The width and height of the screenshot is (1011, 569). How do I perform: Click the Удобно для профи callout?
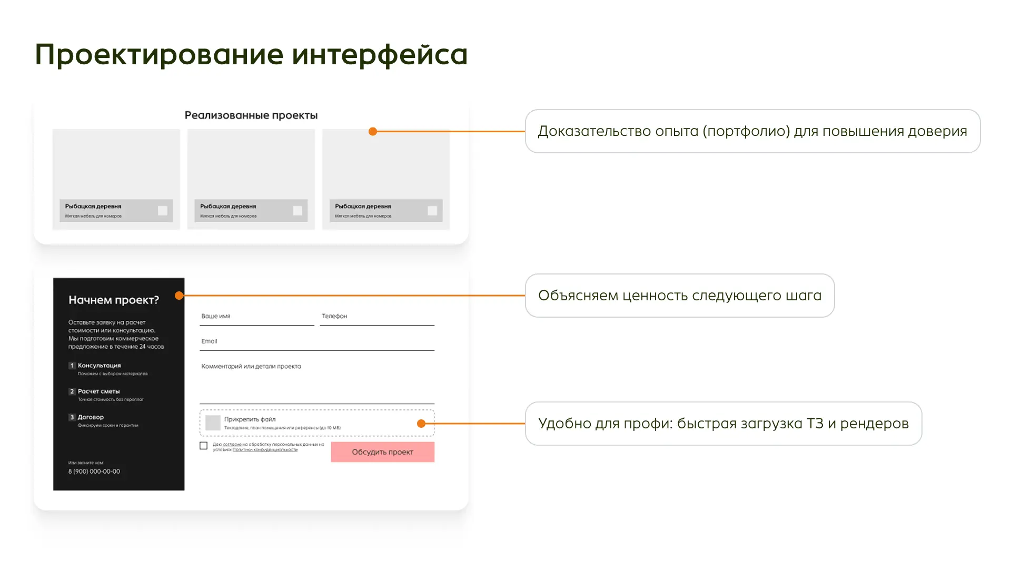click(x=723, y=424)
